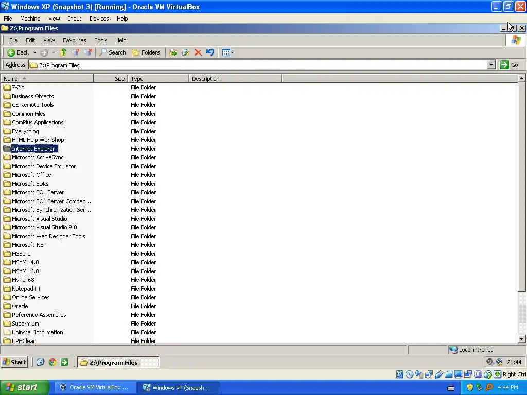The height and width of the screenshot is (395, 527).
Task: Open the Explorer Tools menu
Action: coord(100,40)
